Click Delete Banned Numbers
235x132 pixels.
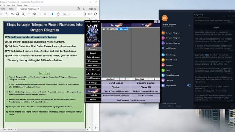pos(145,91)
